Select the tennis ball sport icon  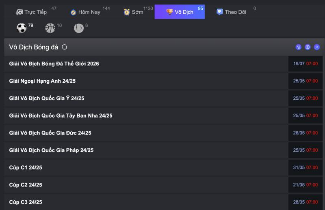point(79,28)
